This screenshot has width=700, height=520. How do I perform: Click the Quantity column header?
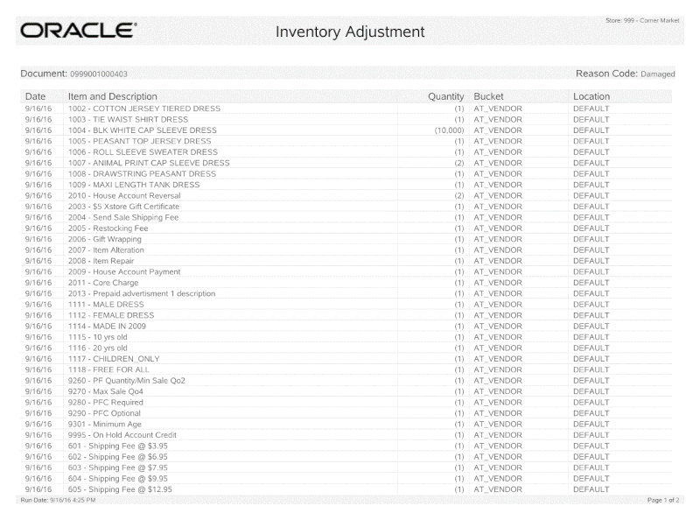click(x=446, y=96)
